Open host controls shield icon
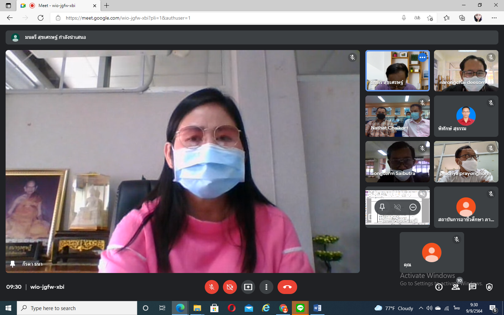This screenshot has height=315, width=504. tap(489, 287)
